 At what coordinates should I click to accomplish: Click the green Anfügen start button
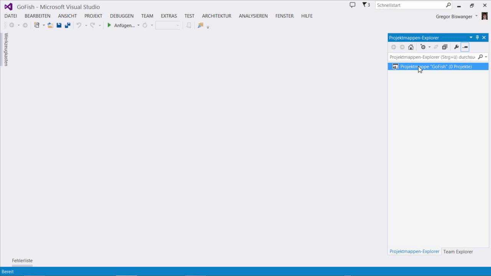click(121, 25)
